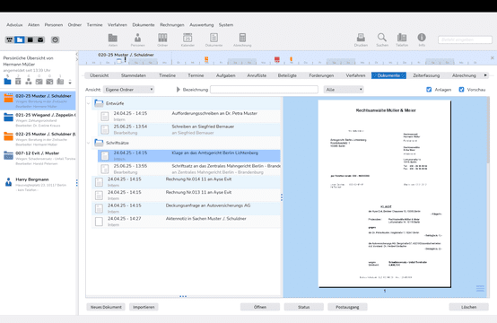Image resolution: width=497 pixels, height=323 pixels.
Task: Open the System menu
Action: click(x=226, y=25)
